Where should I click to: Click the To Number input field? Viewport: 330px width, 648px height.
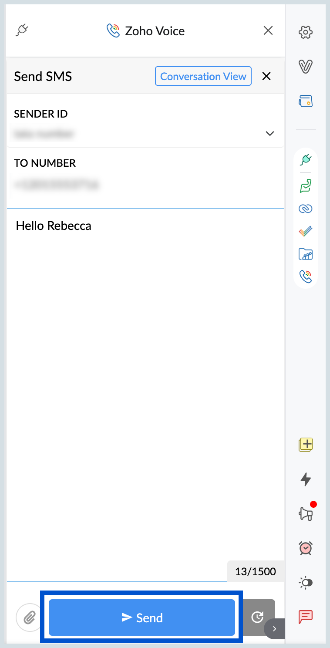(144, 185)
